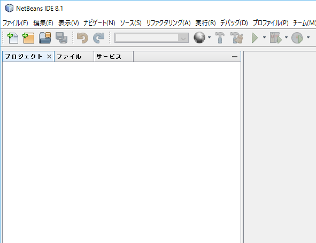Close the プロジェクト tab
Viewport: 316px width, 243px height.
pyautogui.click(x=49, y=57)
